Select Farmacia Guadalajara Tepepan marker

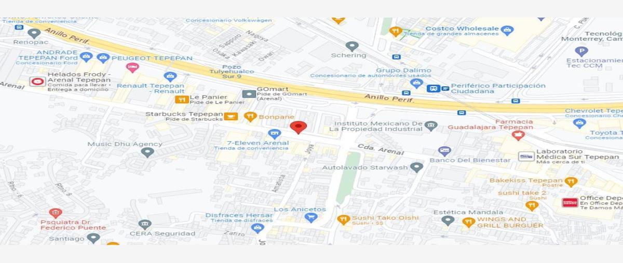pyautogui.click(x=518, y=136)
